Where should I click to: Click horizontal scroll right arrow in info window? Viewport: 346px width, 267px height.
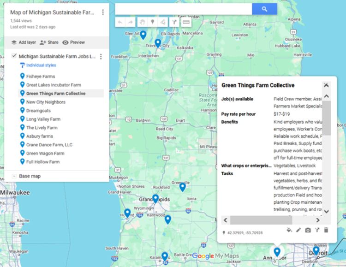(318, 220)
